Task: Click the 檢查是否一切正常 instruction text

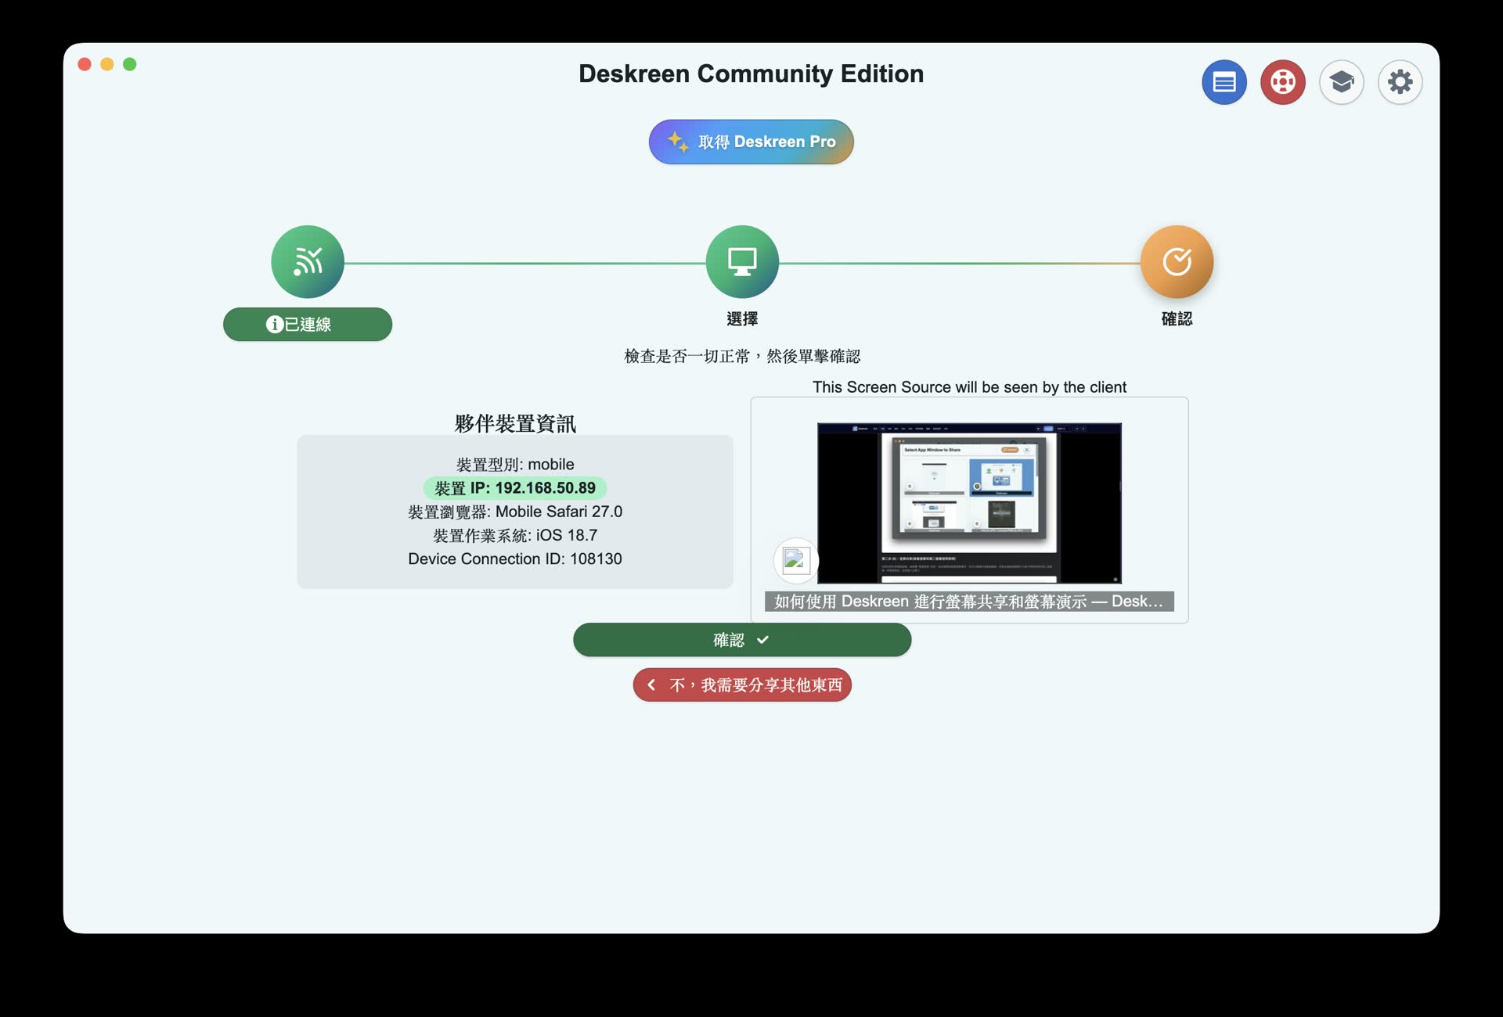Action: pyautogui.click(x=742, y=357)
